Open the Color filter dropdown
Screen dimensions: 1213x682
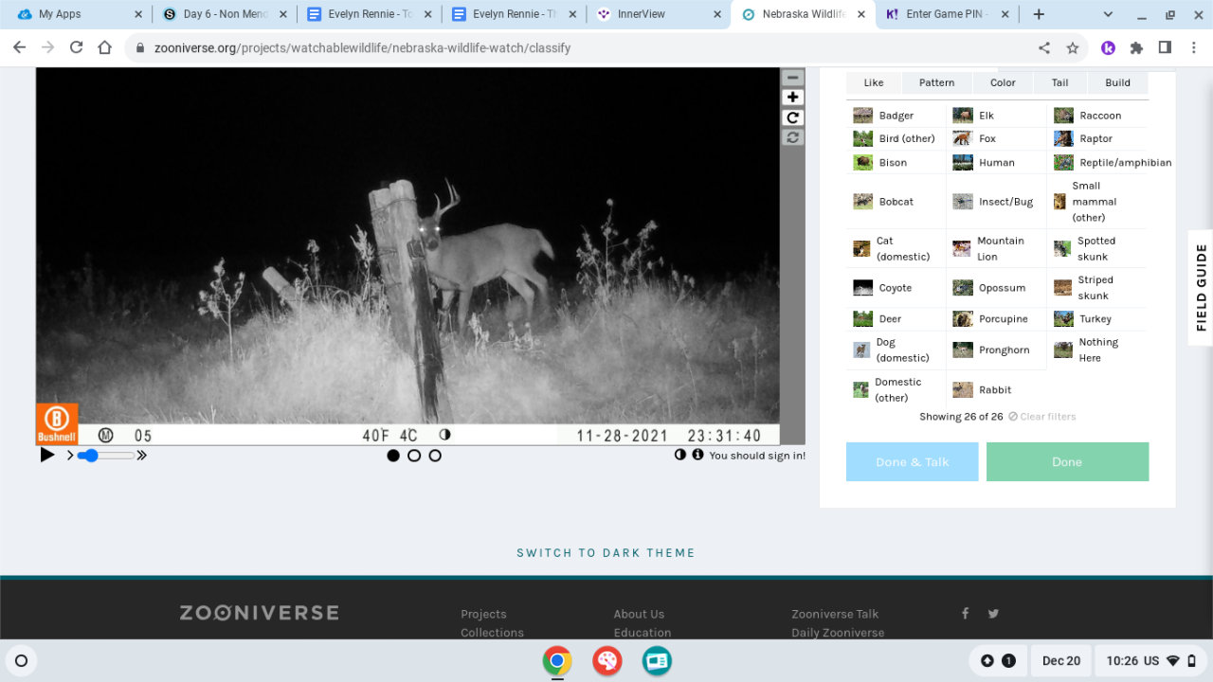pos(1003,82)
